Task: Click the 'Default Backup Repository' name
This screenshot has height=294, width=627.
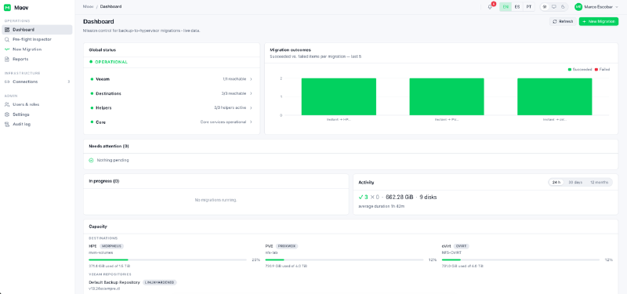Action: (114, 282)
